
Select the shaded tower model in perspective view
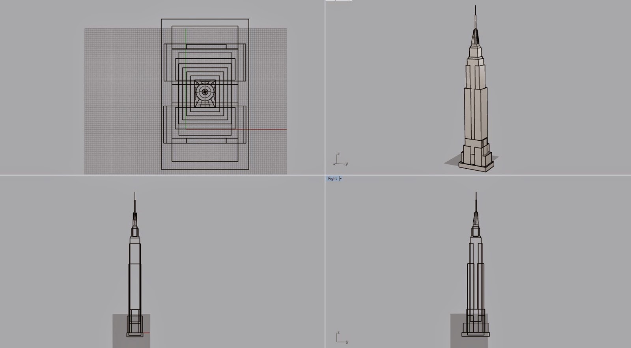point(476,89)
